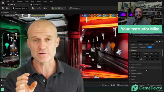Toggle the Scale lock icon
Image resolution: width=164 pixels, height=92 pixels.
click(141, 59)
